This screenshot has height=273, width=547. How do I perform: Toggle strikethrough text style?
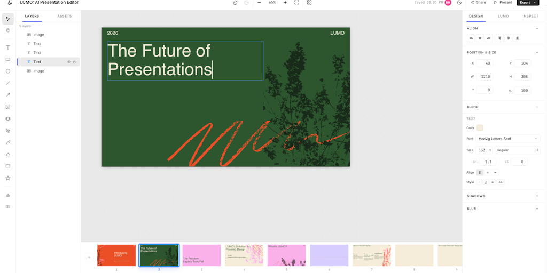pyautogui.click(x=492, y=182)
